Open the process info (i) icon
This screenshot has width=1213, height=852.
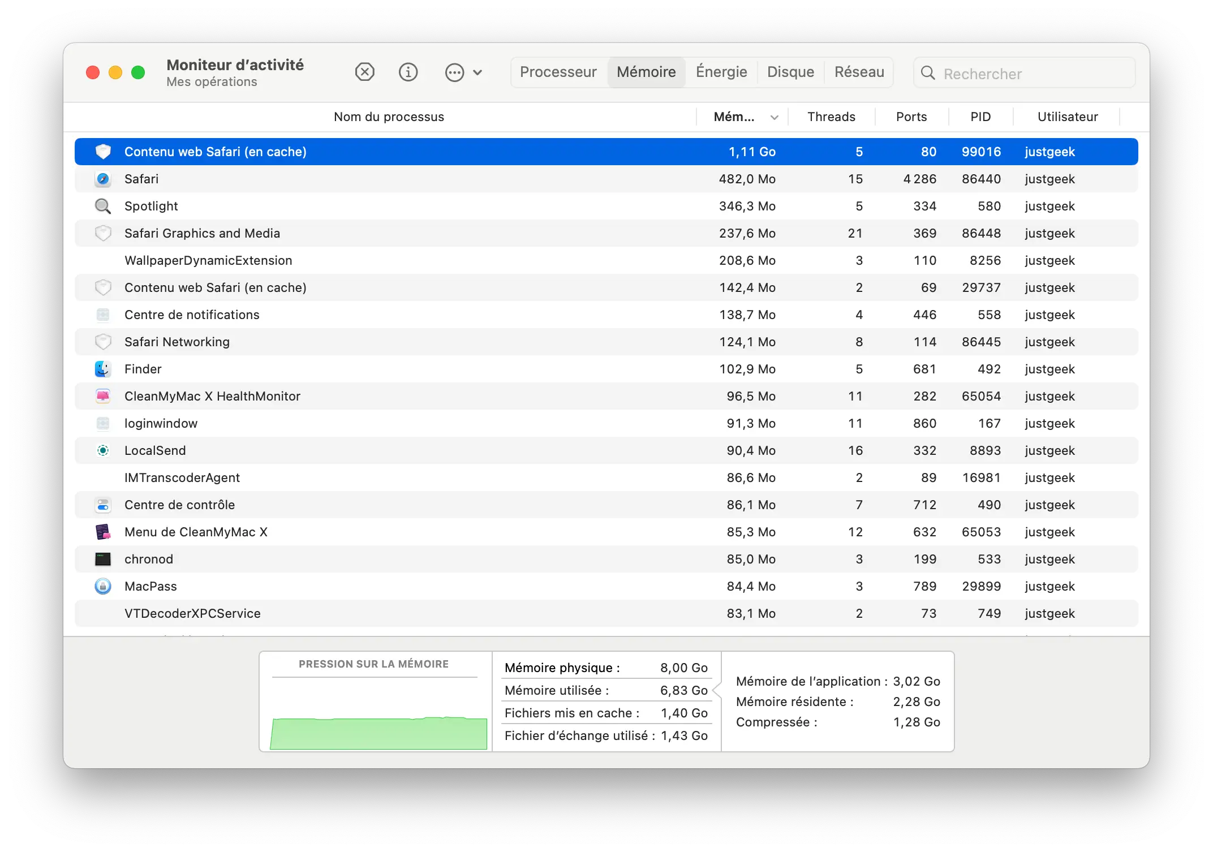(x=408, y=72)
